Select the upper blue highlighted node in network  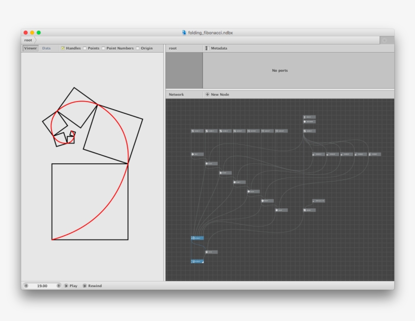pos(197,238)
